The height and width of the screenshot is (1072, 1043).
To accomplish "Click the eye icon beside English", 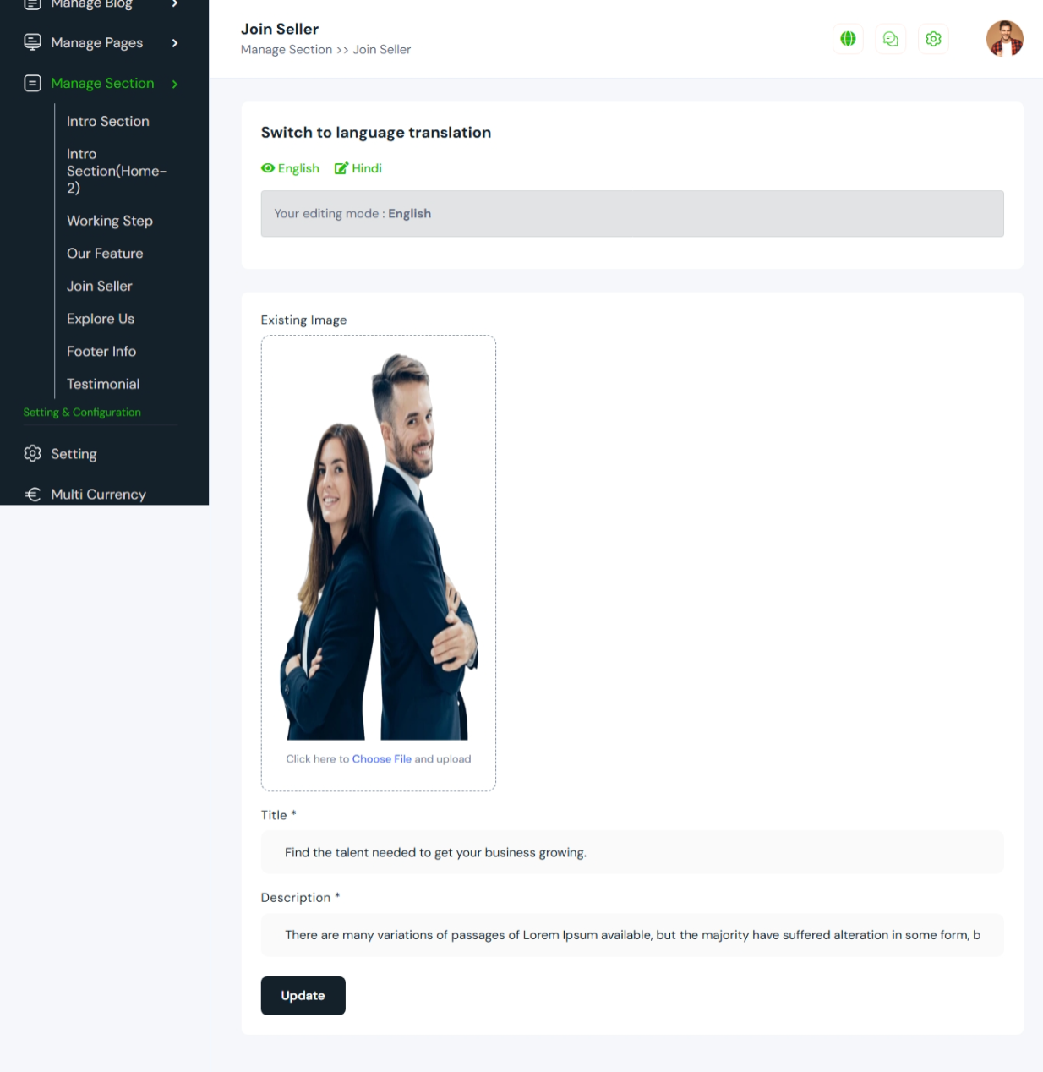I will click(x=268, y=168).
